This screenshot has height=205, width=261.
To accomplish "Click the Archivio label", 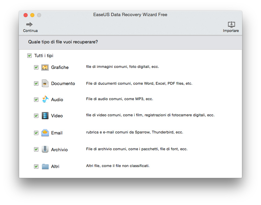I will [x=59, y=150].
